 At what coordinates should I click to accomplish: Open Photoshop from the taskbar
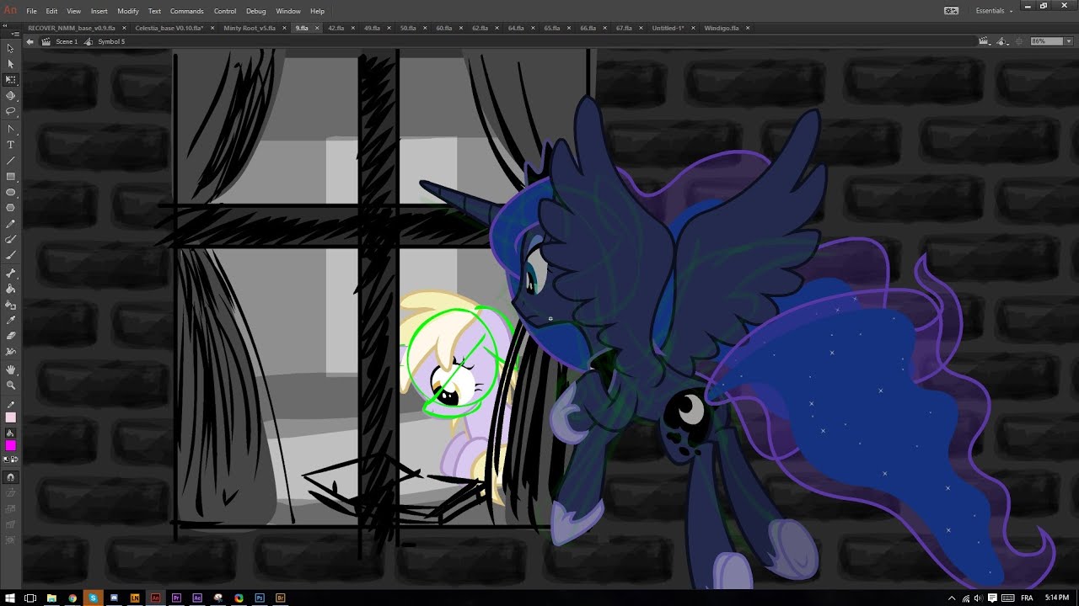[x=260, y=598]
